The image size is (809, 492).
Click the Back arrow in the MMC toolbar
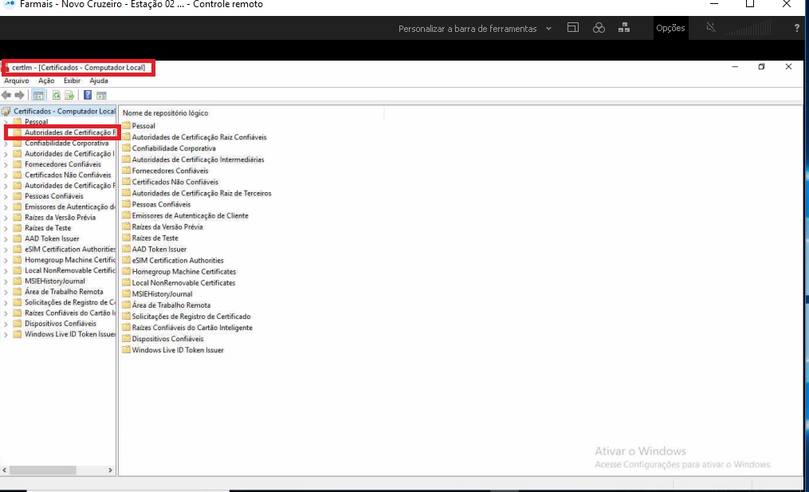pos(6,96)
